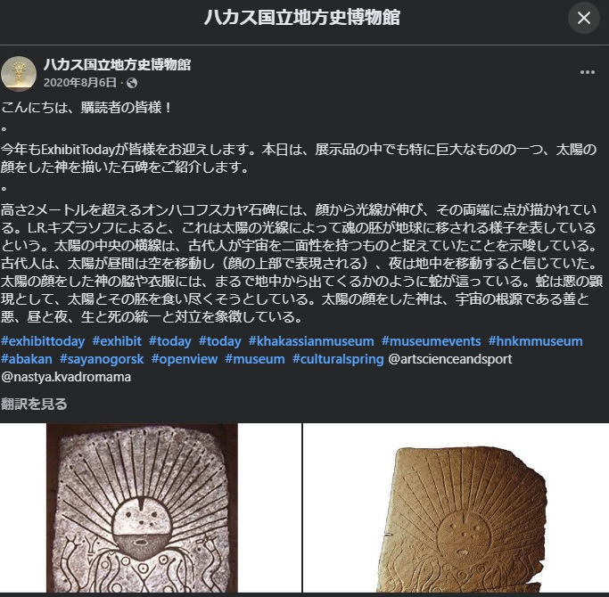Open the #museumevents hashtag
Screen dimensions: 609x597
[x=432, y=341]
